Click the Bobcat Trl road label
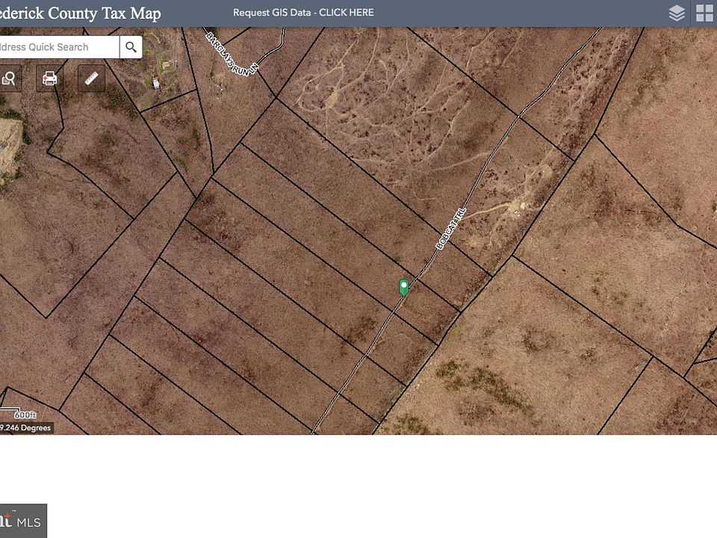This screenshot has height=538, width=717. 451,229
